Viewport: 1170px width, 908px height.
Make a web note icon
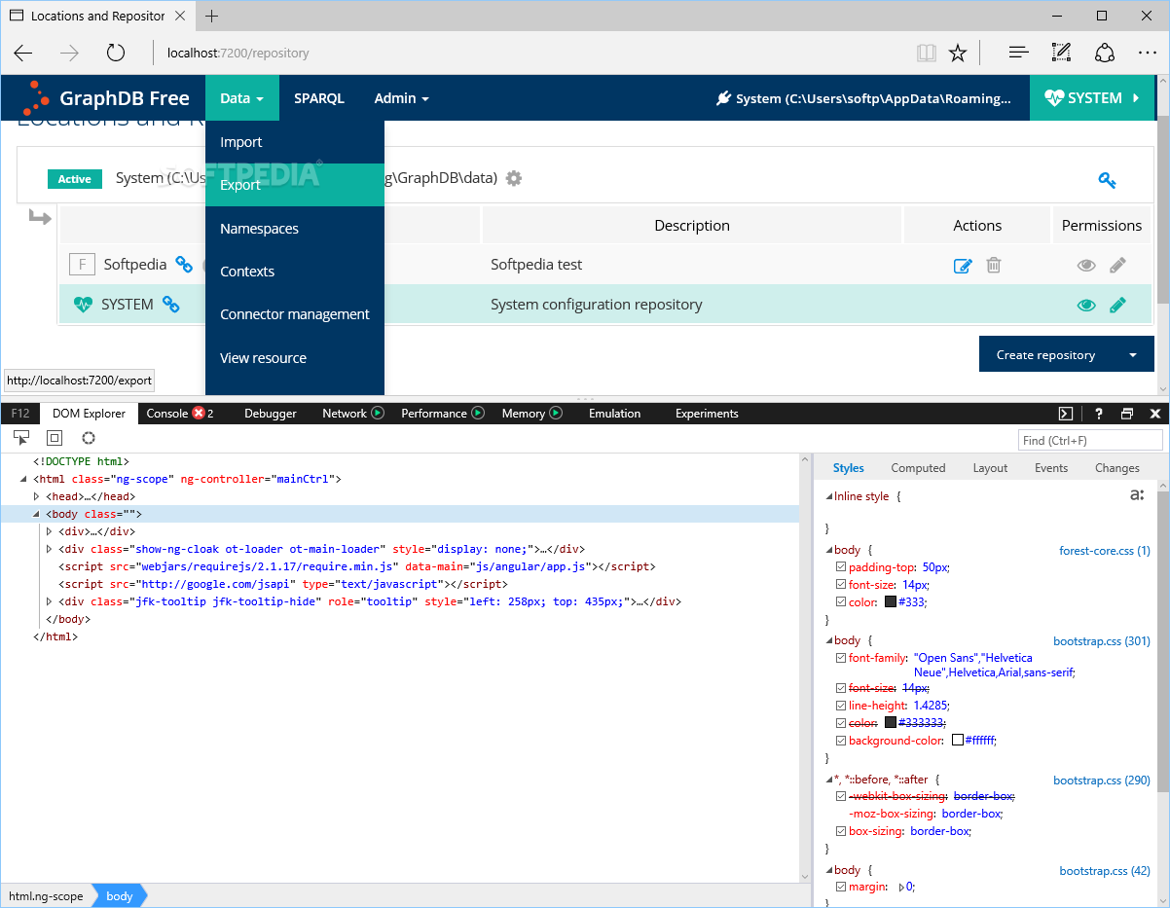coord(1062,53)
